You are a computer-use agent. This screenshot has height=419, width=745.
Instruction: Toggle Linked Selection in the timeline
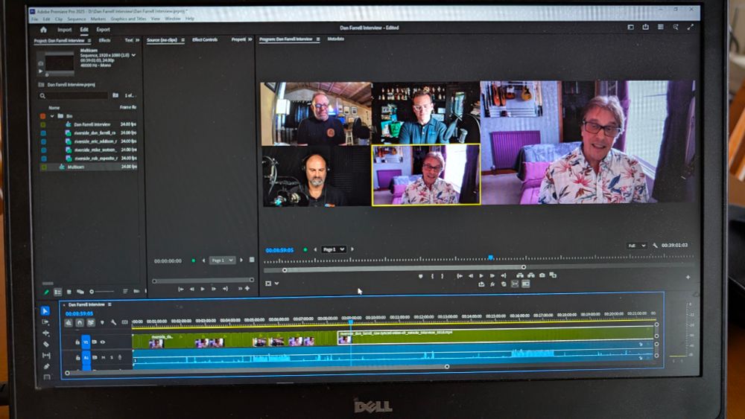click(x=91, y=323)
